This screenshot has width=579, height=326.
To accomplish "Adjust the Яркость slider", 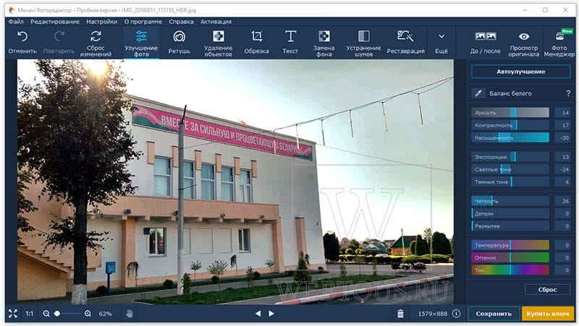I will point(510,113).
